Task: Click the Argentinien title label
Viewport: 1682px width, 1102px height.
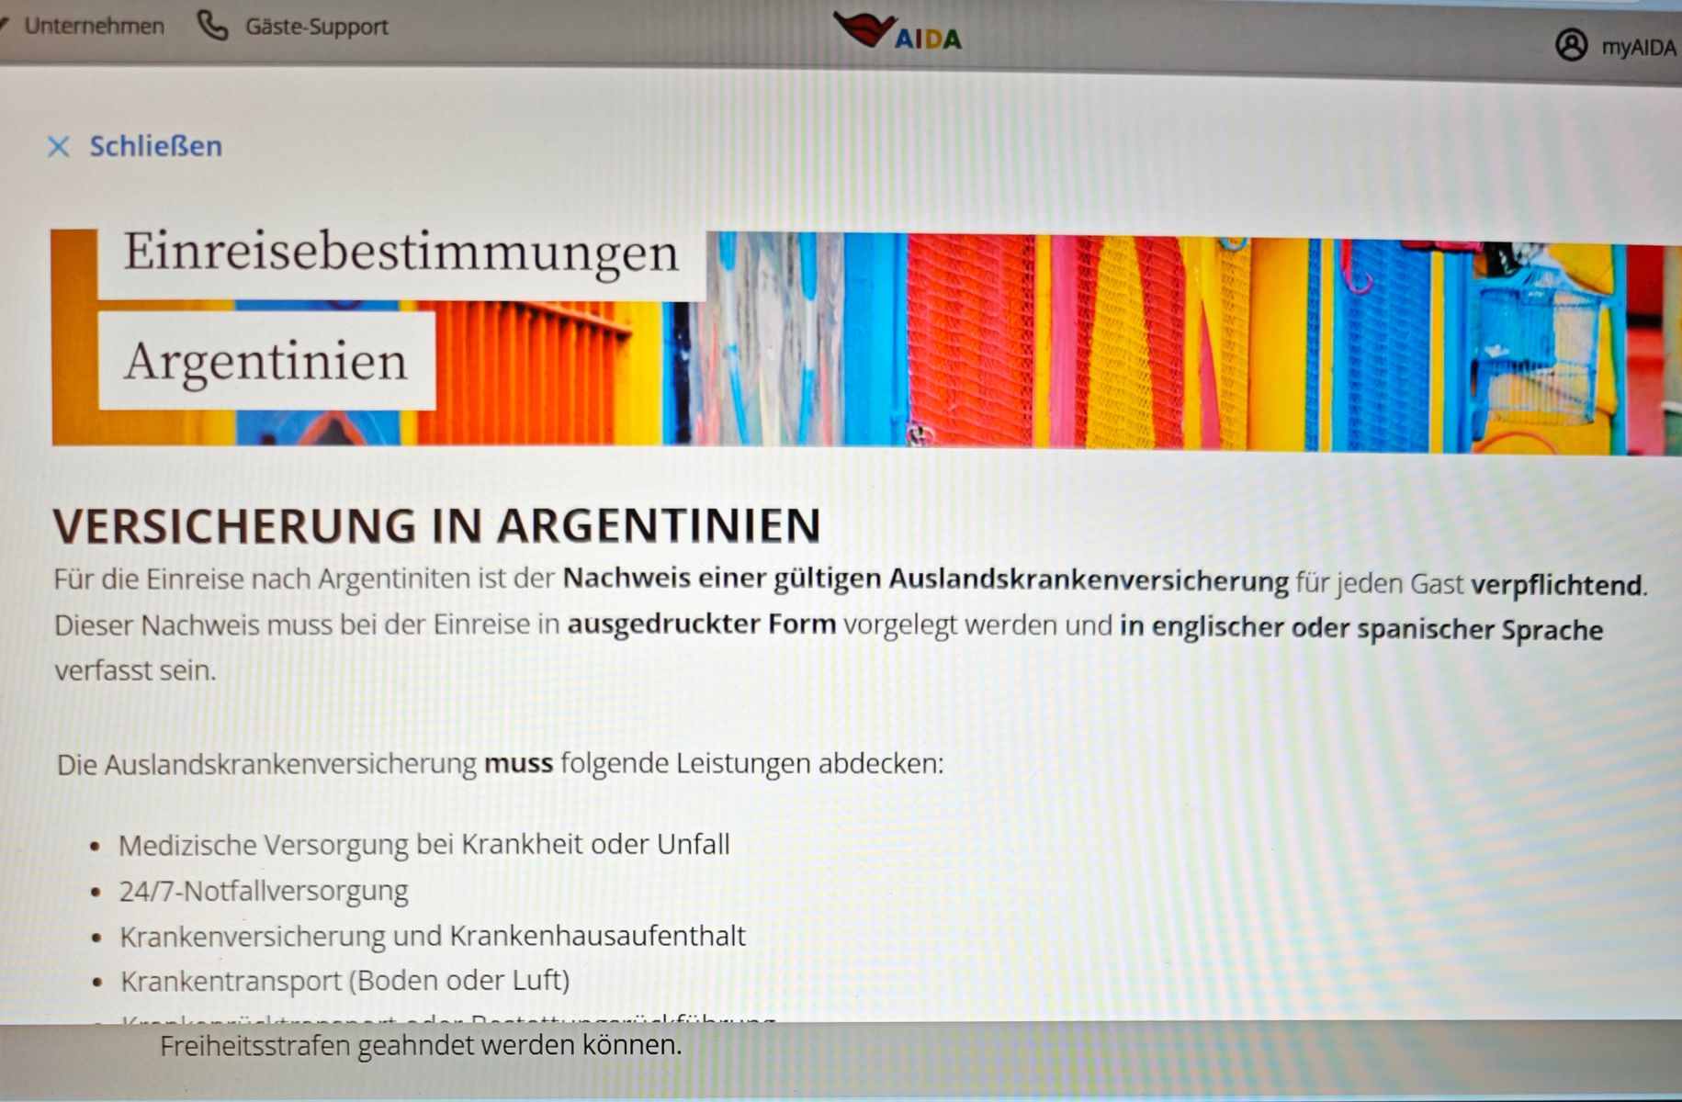Action: 265,361
